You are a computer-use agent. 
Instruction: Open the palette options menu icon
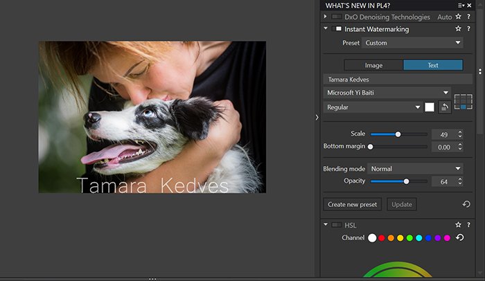pyautogui.click(x=460, y=6)
